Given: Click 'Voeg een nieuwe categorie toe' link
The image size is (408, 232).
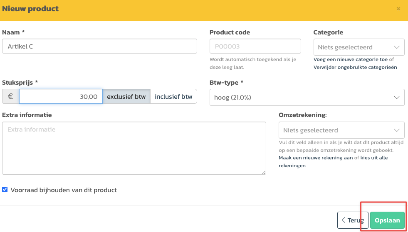Looking at the screenshot, I should point(351,59).
